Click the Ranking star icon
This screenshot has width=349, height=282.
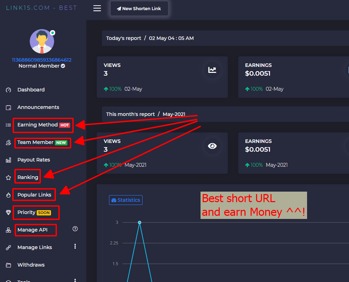[x=8, y=178]
